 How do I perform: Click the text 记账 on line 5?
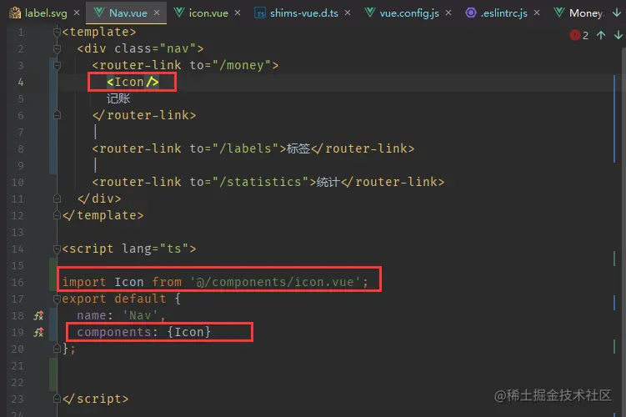118,98
